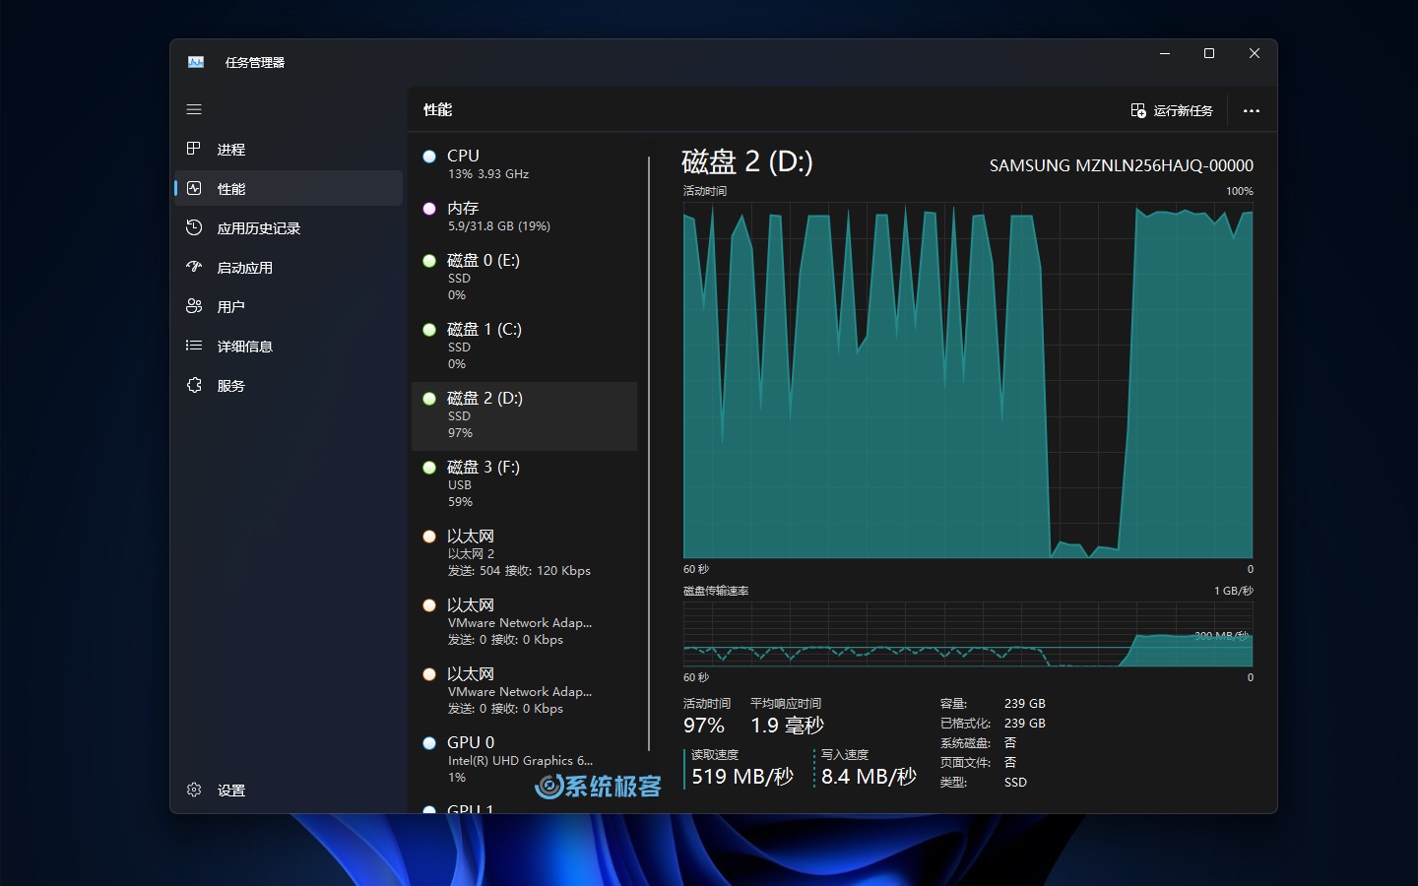The height and width of the screenshot is (886, 1418).
Task: Select 内存 5.9/31.8 GB entry
Action: (524, 216)
